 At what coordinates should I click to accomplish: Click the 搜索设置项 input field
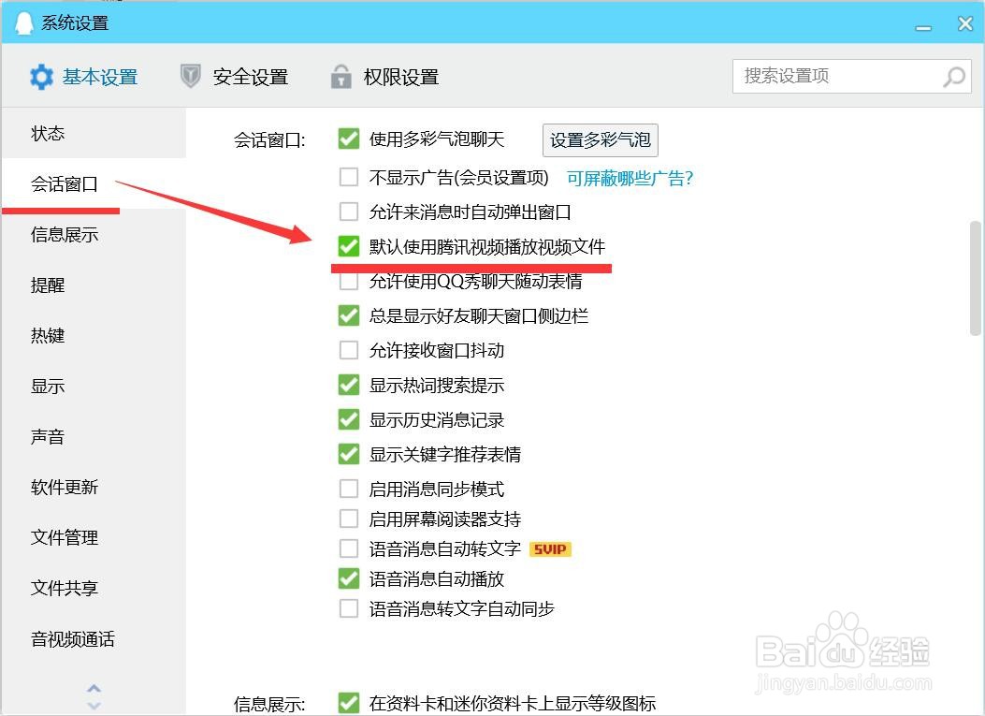pos(852,76)
